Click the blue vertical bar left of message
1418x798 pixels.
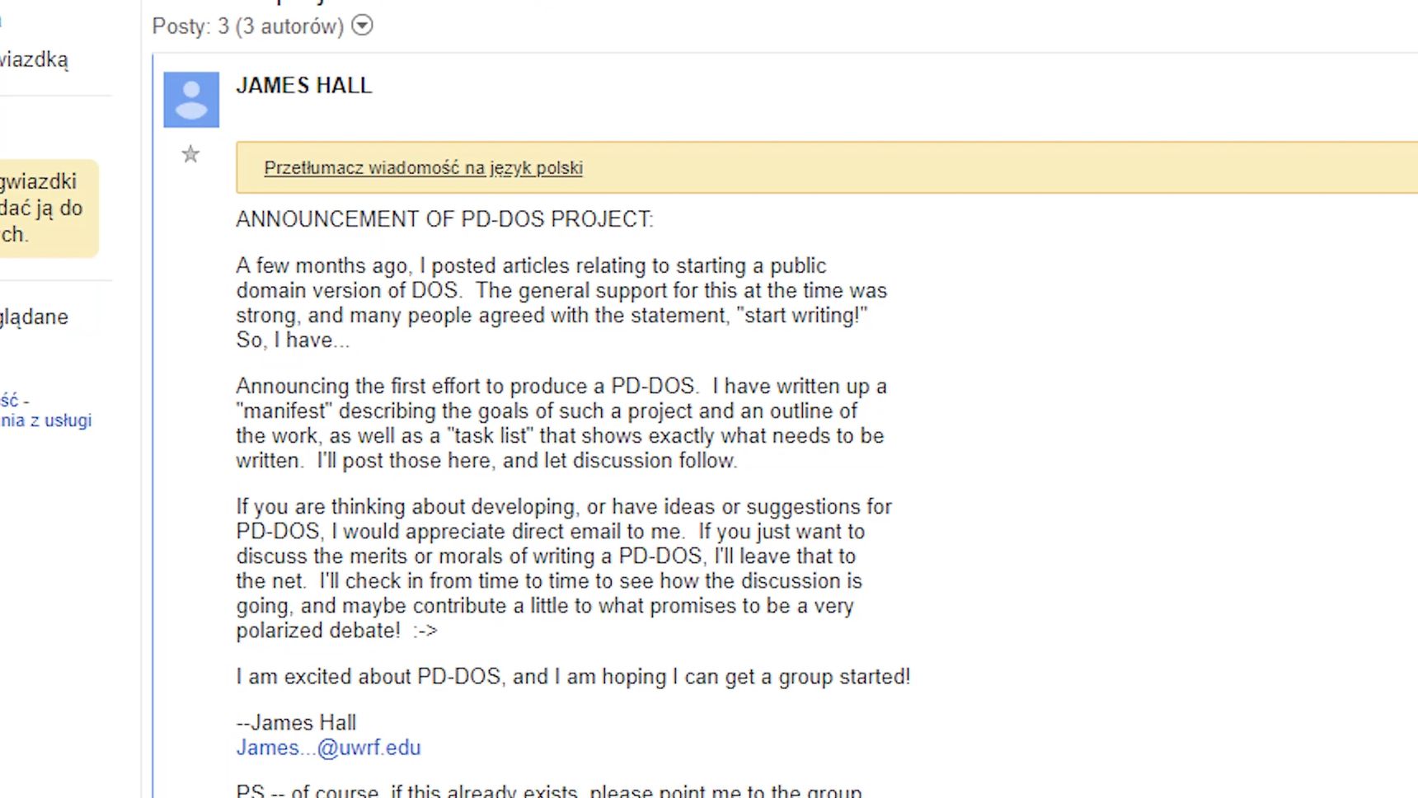[153, 426]
